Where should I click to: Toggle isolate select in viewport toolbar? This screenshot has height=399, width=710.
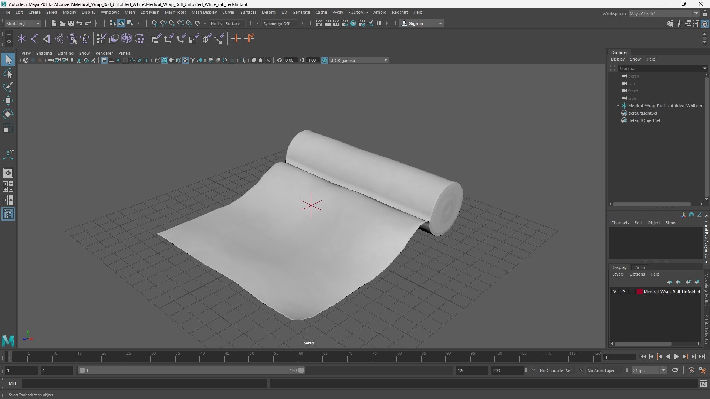click(x=243, y=60)
